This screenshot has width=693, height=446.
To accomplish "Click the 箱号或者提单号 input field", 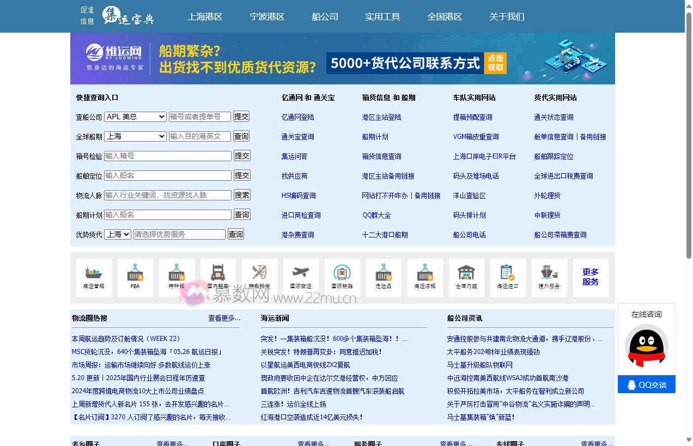I will click(200, 117).
